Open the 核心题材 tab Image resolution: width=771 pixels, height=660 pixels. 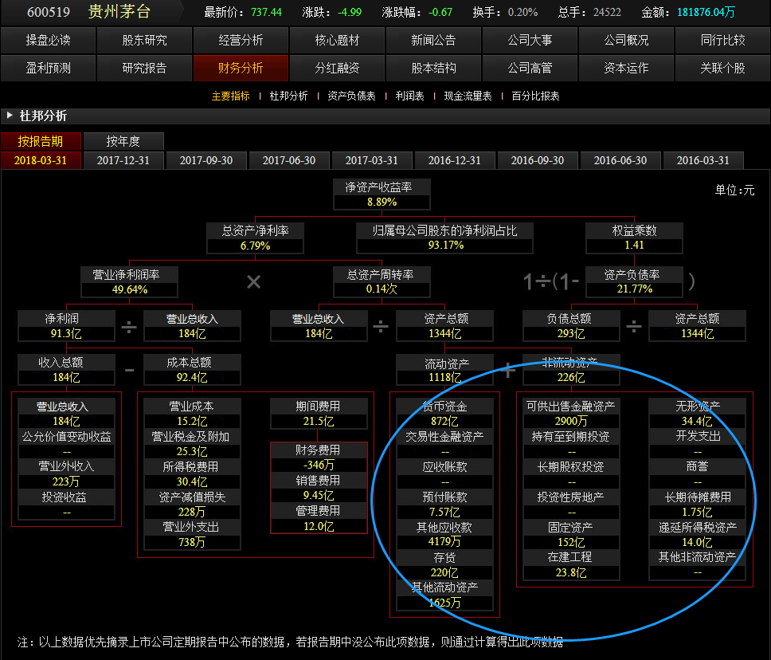(338, 41)
